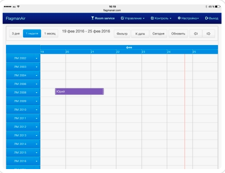Click the day 19 column header
225x173 pixels.
(53, 52)
